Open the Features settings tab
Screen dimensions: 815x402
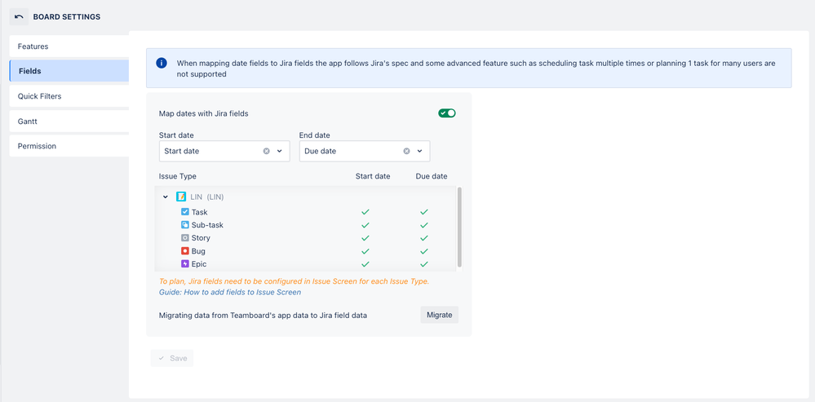(x=69, y=46)
